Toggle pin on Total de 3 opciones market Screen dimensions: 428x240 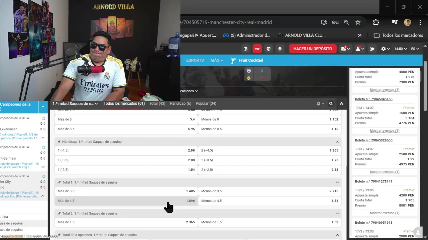point(59,235)
